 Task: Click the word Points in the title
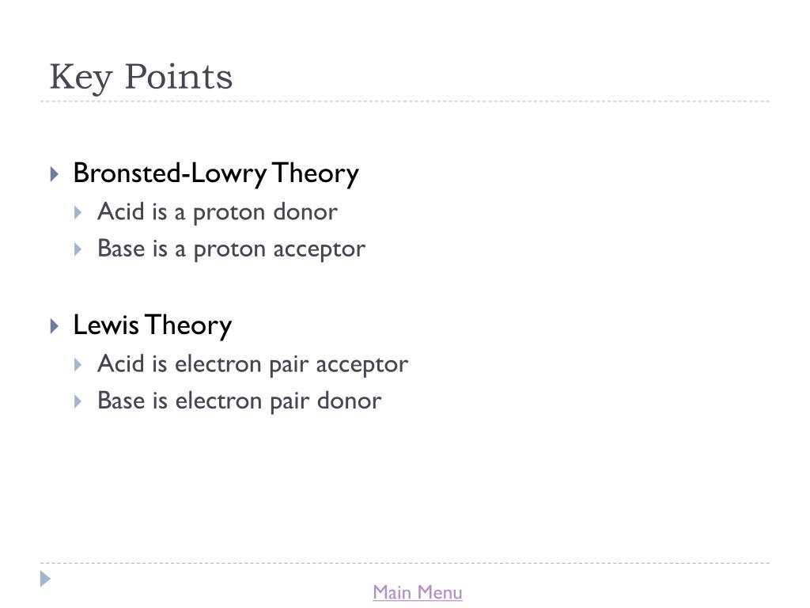point(179,76)
